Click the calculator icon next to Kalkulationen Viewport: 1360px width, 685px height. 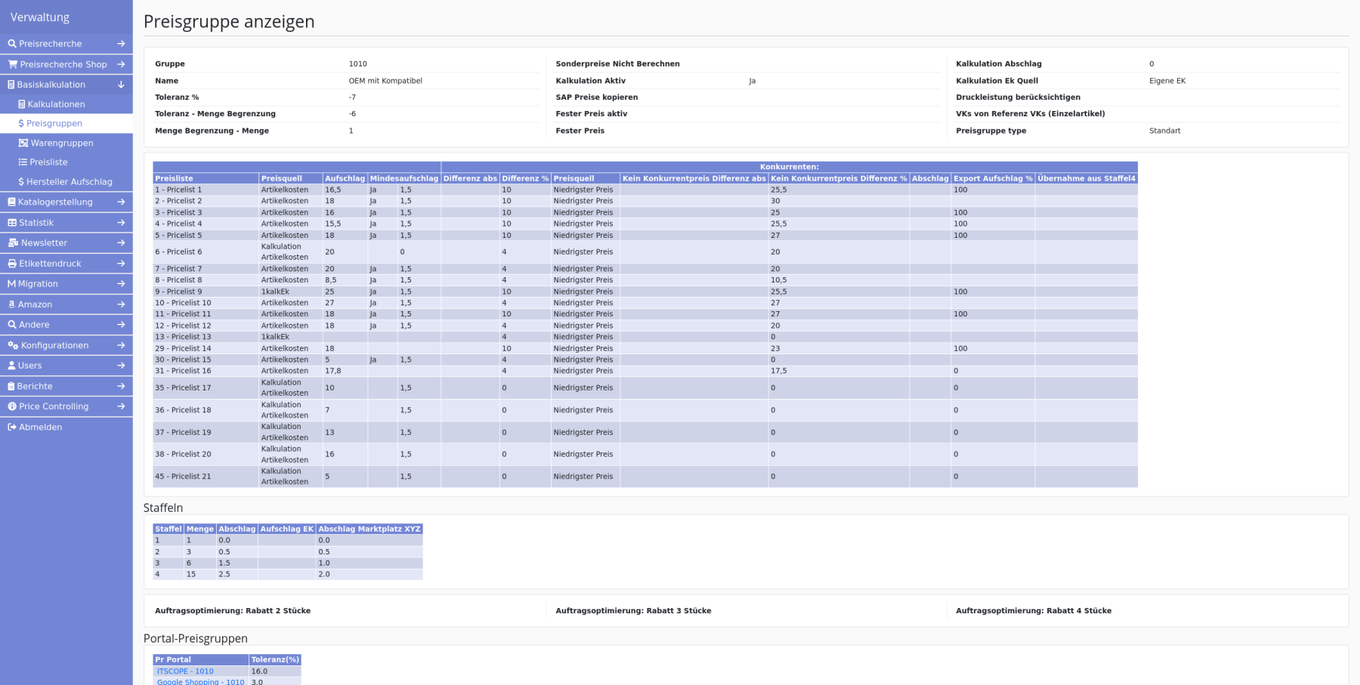tap(22, 104)
